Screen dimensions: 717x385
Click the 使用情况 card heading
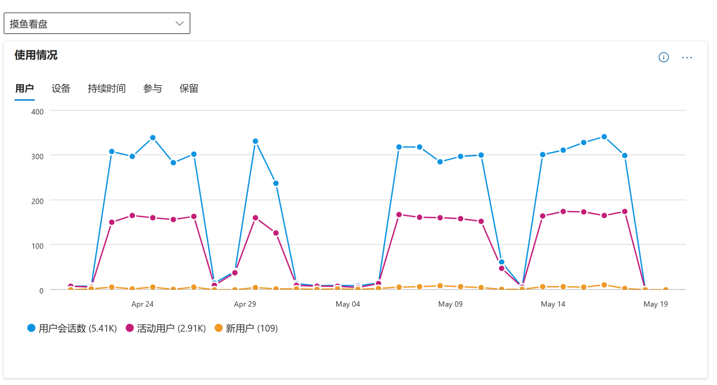tap(36, 55)
